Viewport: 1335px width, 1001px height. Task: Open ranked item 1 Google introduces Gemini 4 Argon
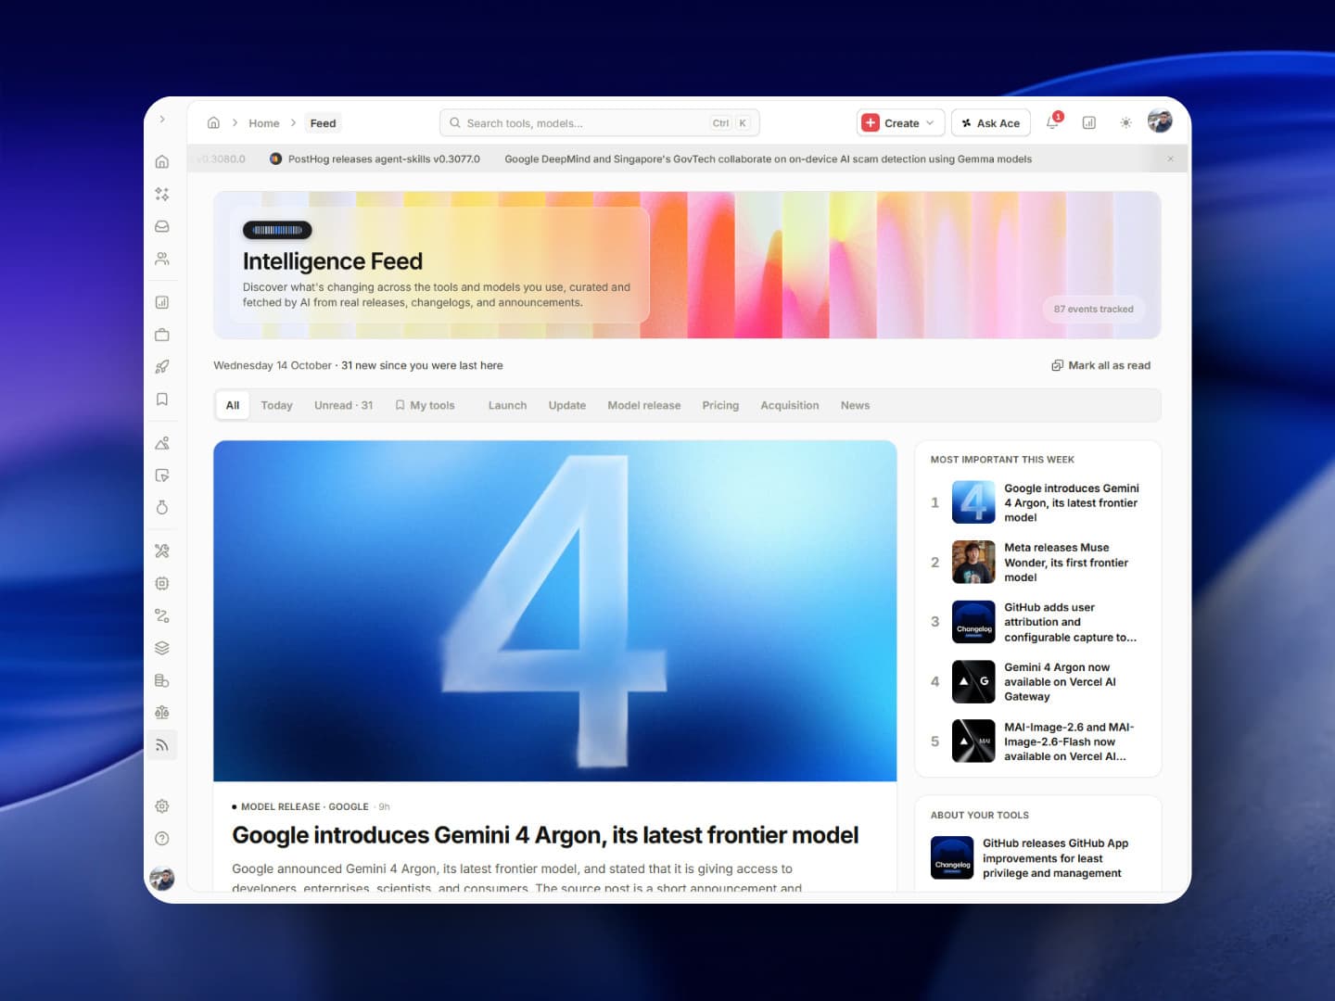point(1037,502)
